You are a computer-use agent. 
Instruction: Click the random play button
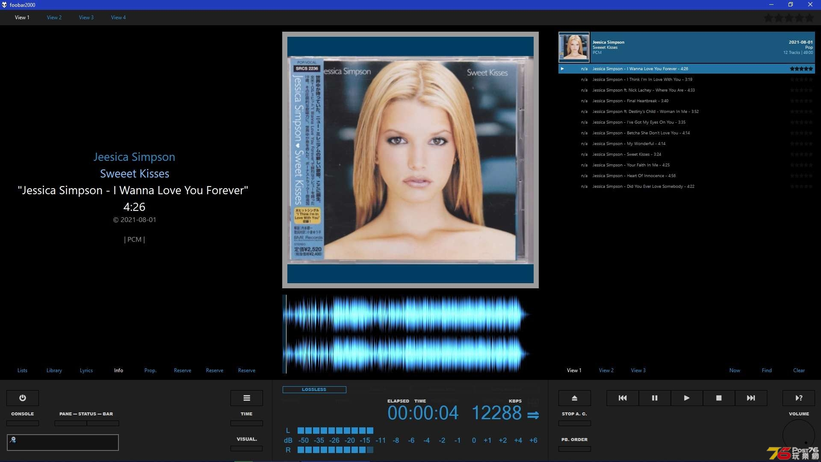(799, 398)
